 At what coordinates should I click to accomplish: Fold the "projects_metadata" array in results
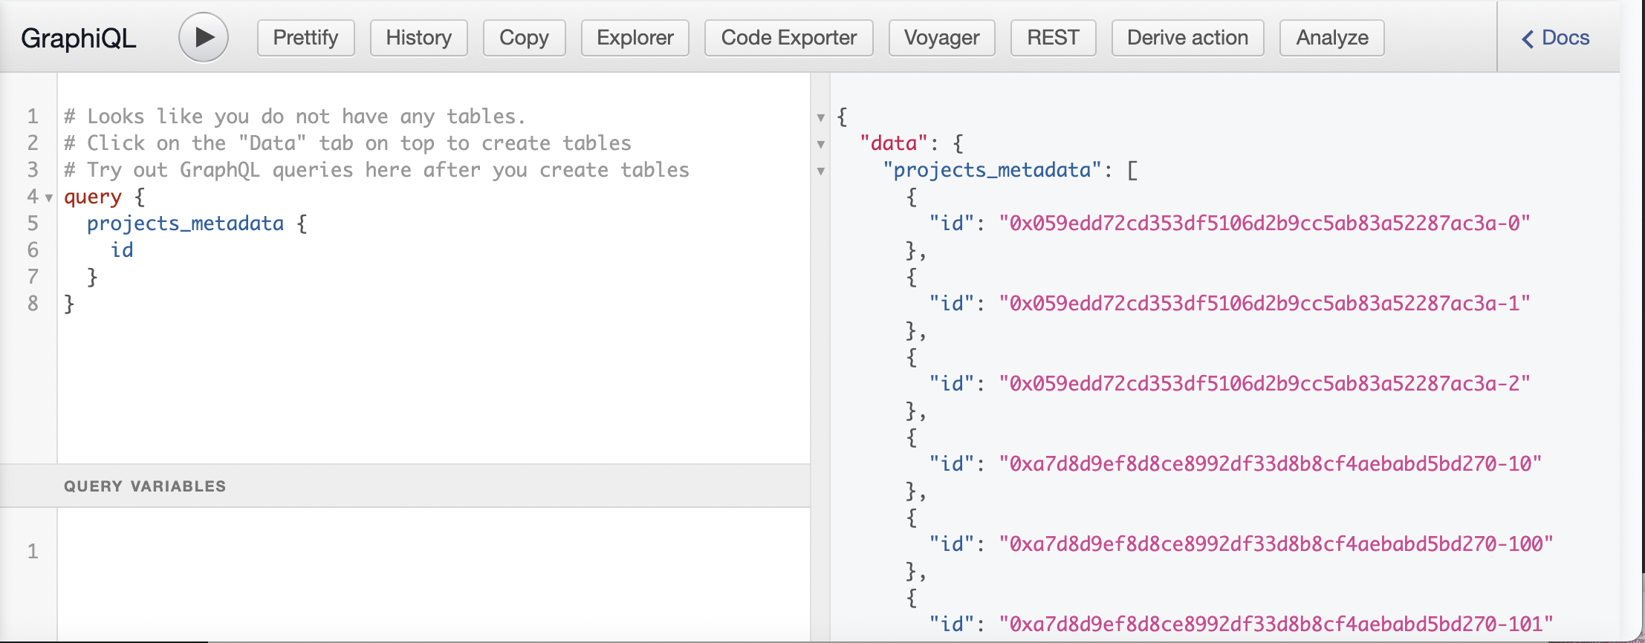coord(821,171)
